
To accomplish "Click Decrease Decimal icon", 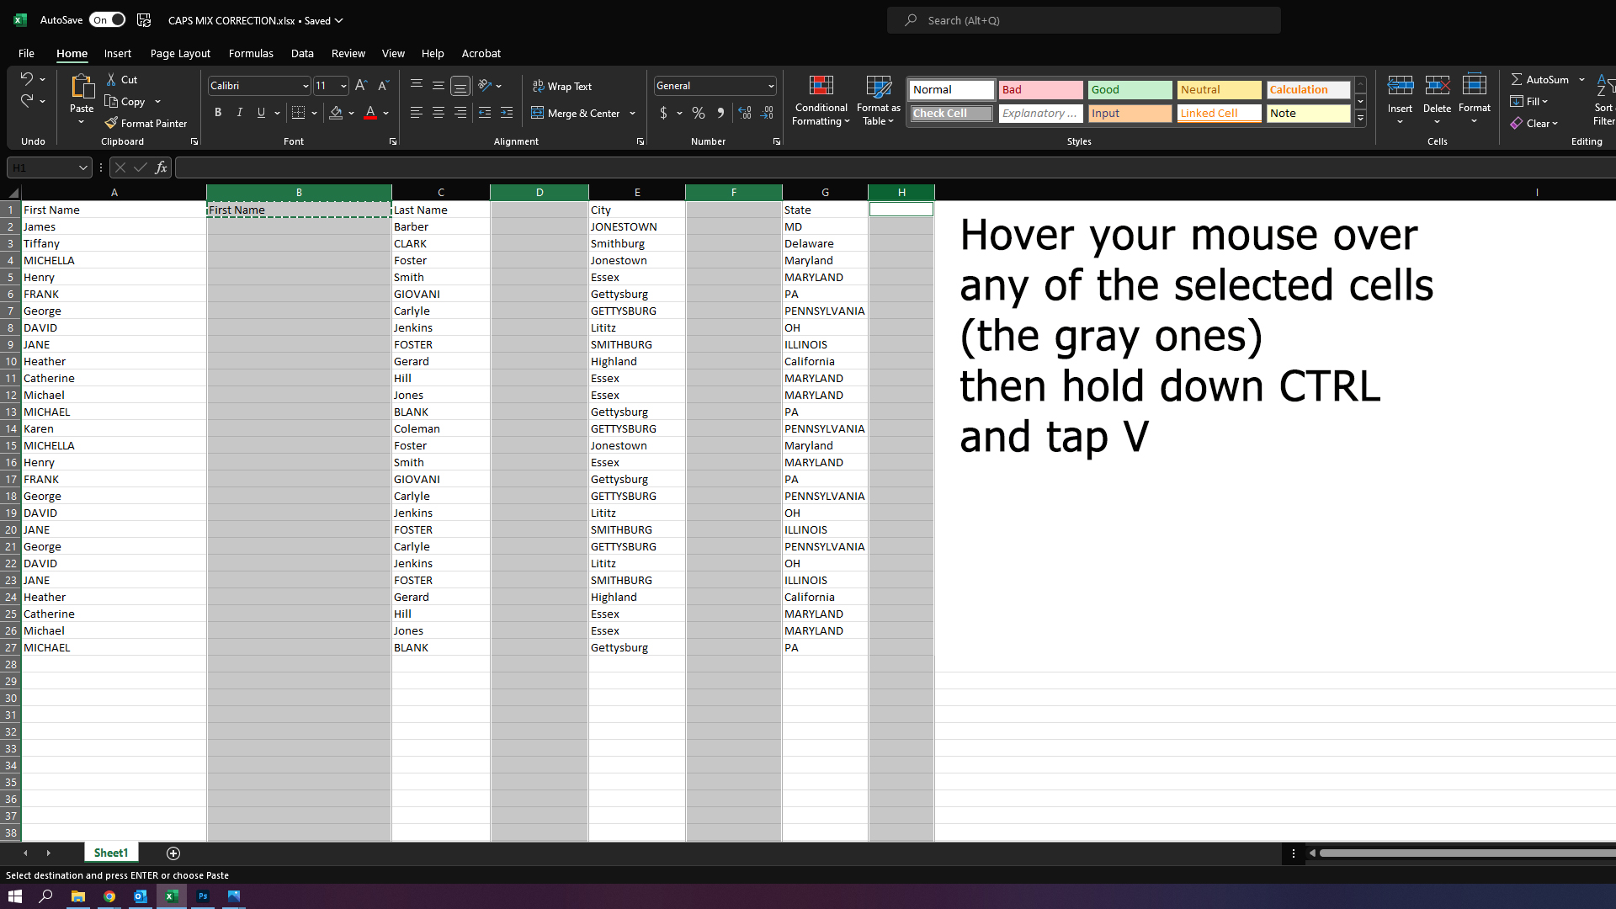I will (x=767, y=113).
